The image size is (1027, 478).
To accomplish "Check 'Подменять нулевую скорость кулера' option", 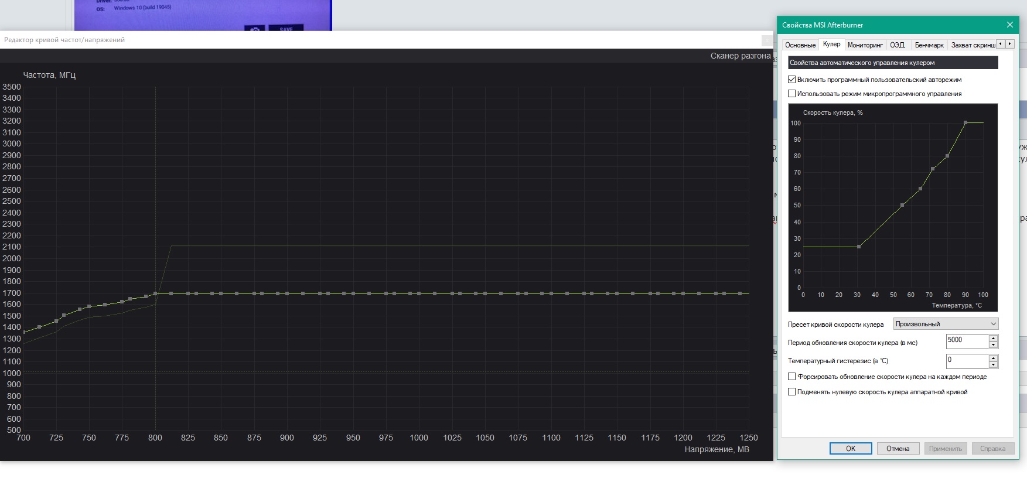I will [791, 392].
